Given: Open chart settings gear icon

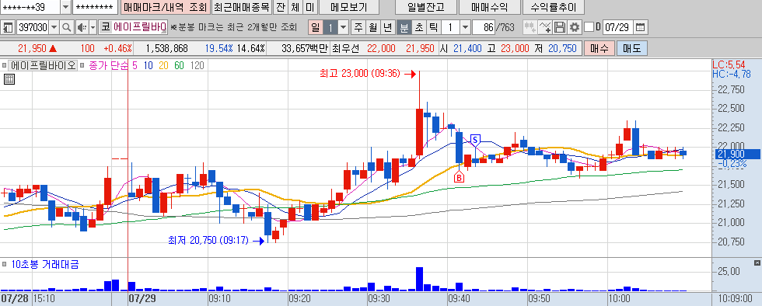Looking at the screenshot, I should 575,27.
